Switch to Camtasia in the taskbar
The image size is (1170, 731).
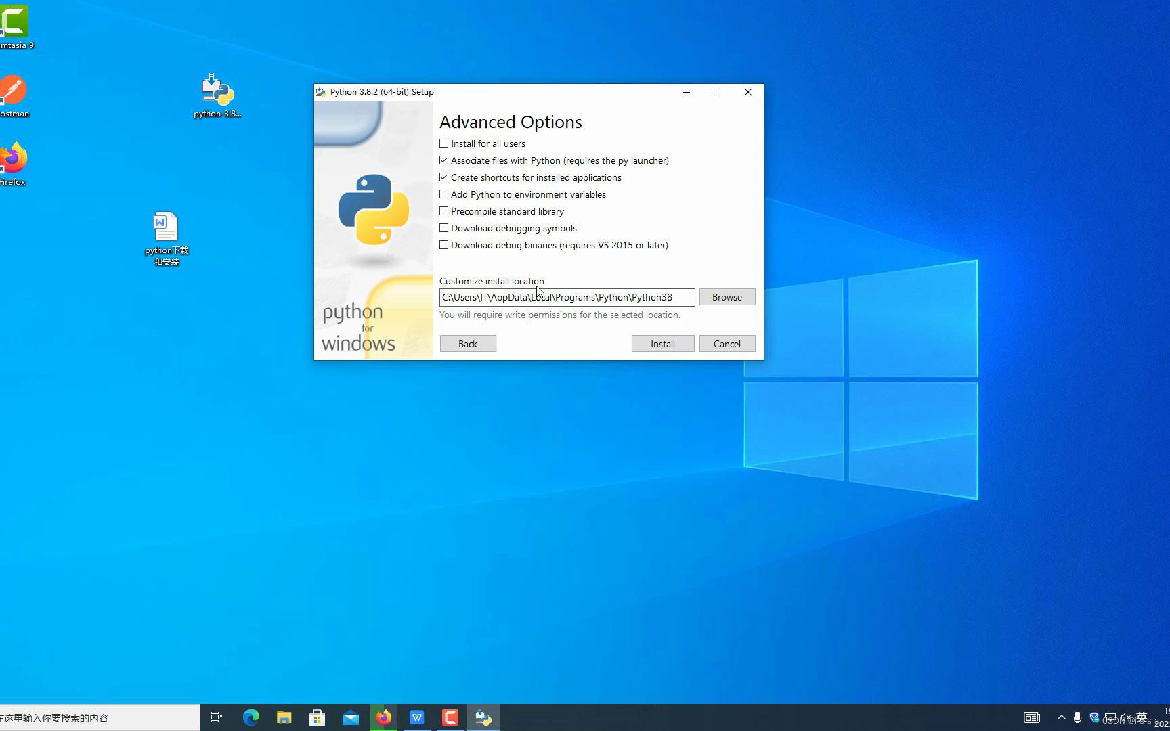pyautogui.click(x=450, y=717)
